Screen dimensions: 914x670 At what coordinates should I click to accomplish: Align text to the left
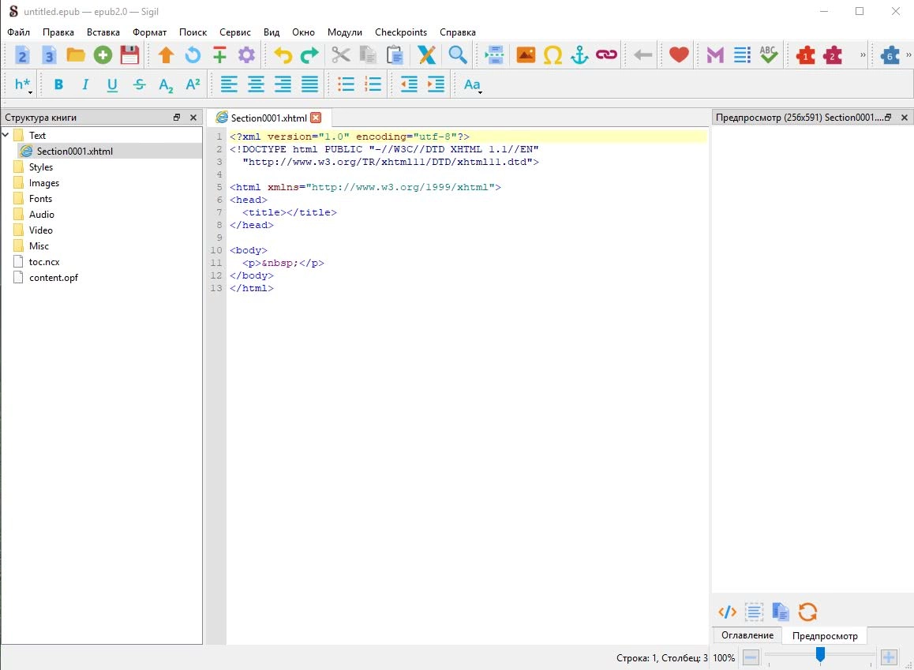tap(229, 84)
